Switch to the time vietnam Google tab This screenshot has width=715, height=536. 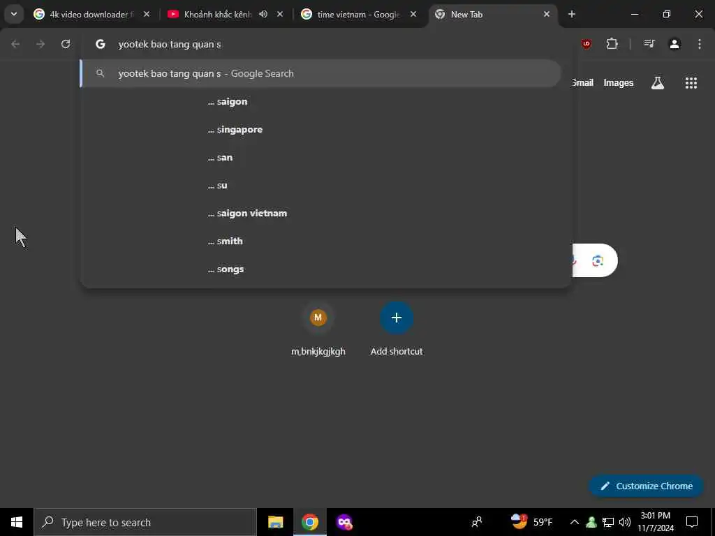coord(358,15)
